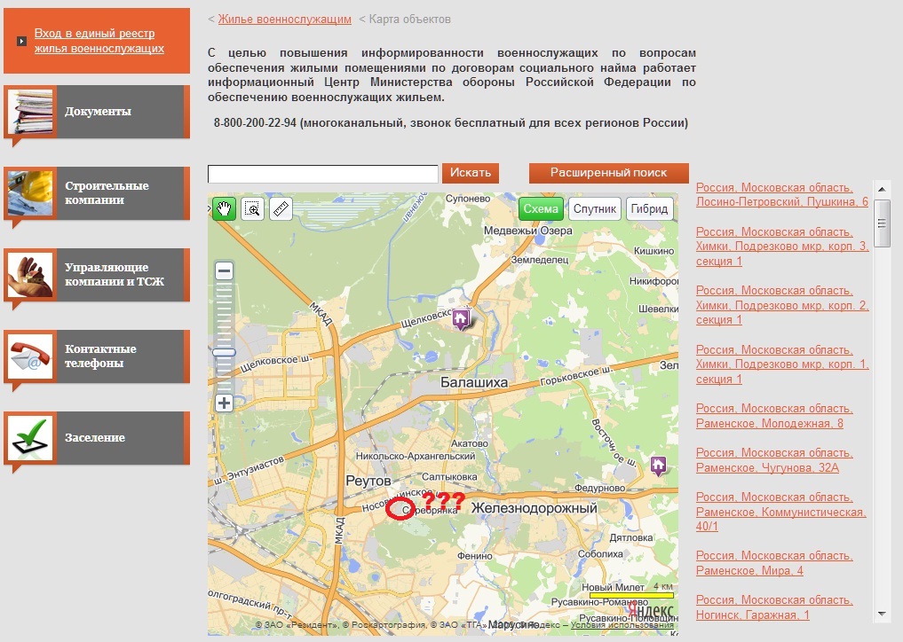Open house marker near Shchelkovskoe highway
Screen dimensions: 903x642
pos(461,318)
